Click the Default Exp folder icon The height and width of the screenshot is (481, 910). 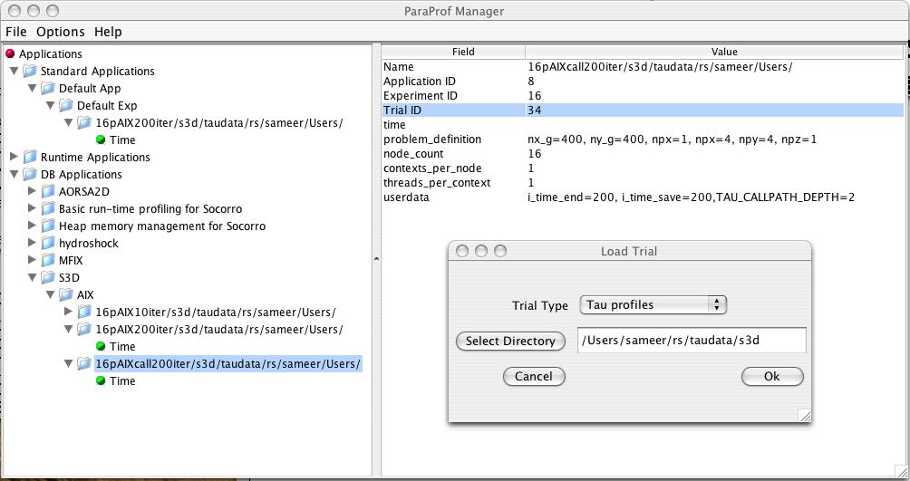click(x=67, y=106)
